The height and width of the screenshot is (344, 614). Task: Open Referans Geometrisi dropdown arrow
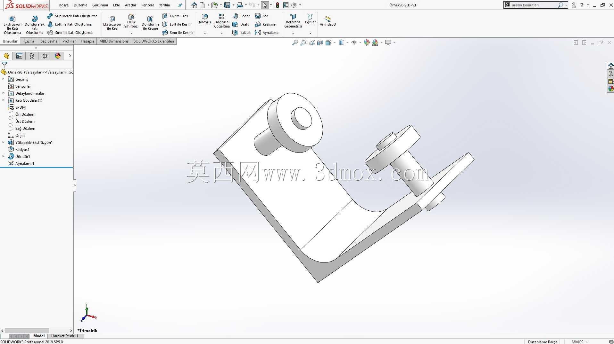pos(293,33)
